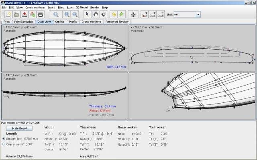Click the wide Fit-all magnifier icon

(x=56, y=14)
